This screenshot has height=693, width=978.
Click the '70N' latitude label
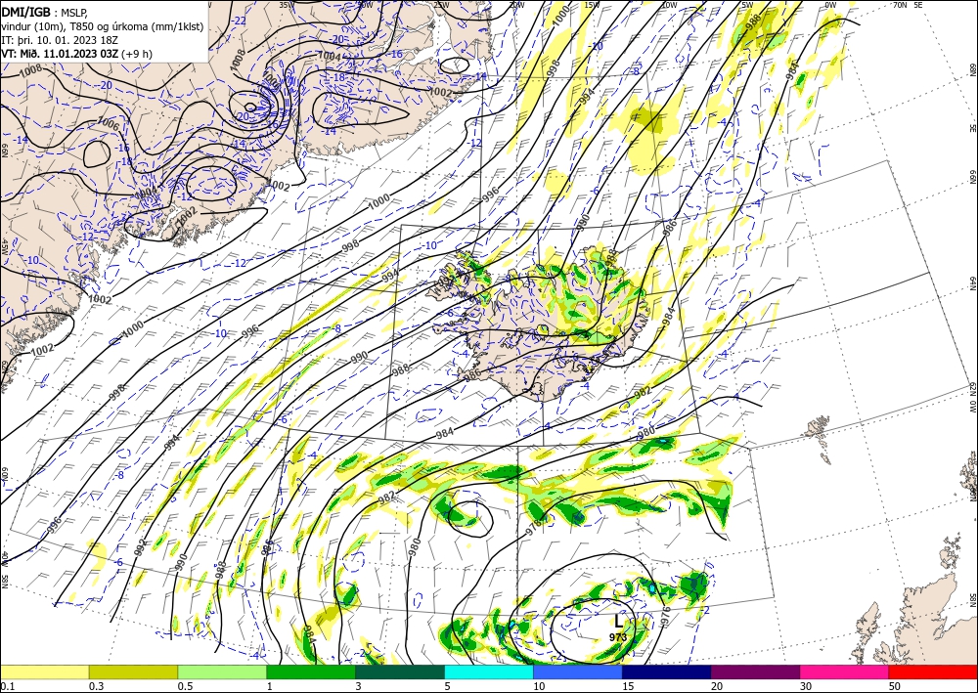900,5
